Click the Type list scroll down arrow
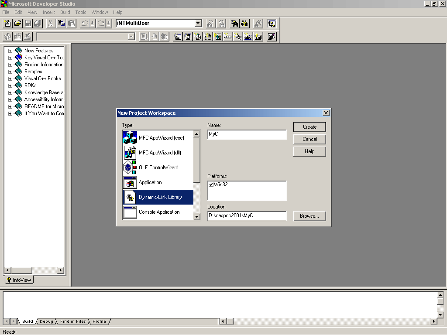The image size is (447, 335). tap(197, 217)
